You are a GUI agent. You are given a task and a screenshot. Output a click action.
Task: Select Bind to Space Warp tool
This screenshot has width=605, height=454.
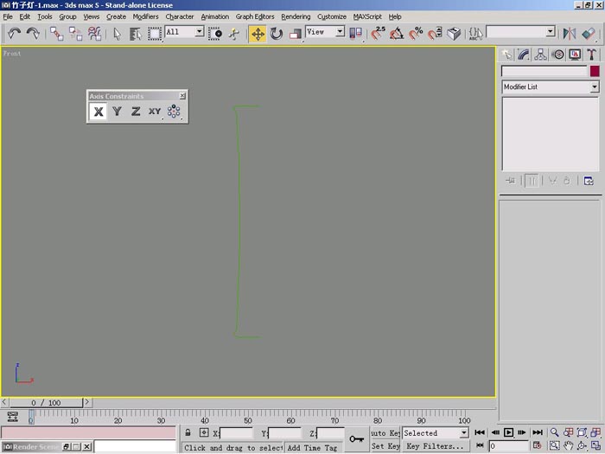94,34
